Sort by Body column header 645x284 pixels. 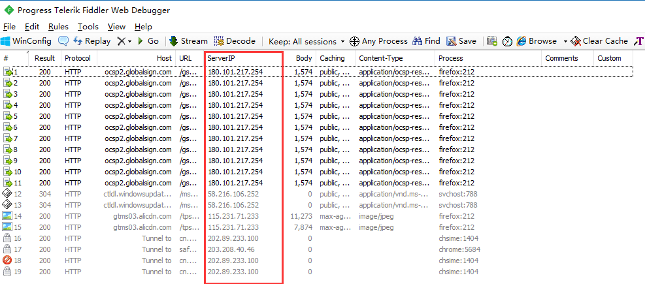[x=300, y=58]
